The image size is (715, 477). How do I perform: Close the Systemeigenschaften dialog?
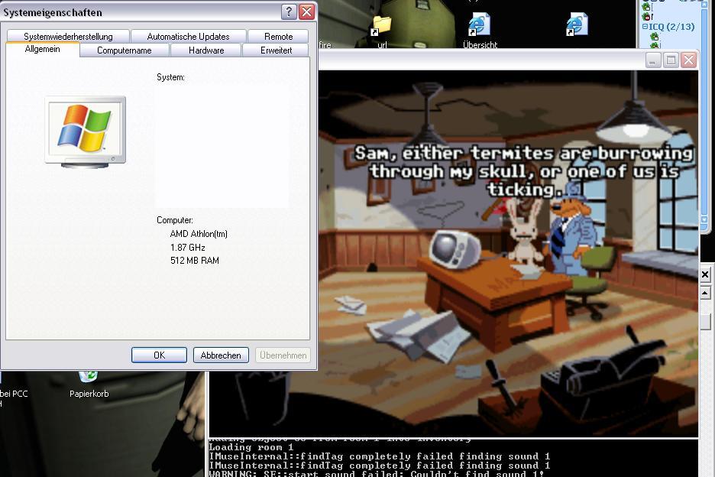tap(307, 12)
